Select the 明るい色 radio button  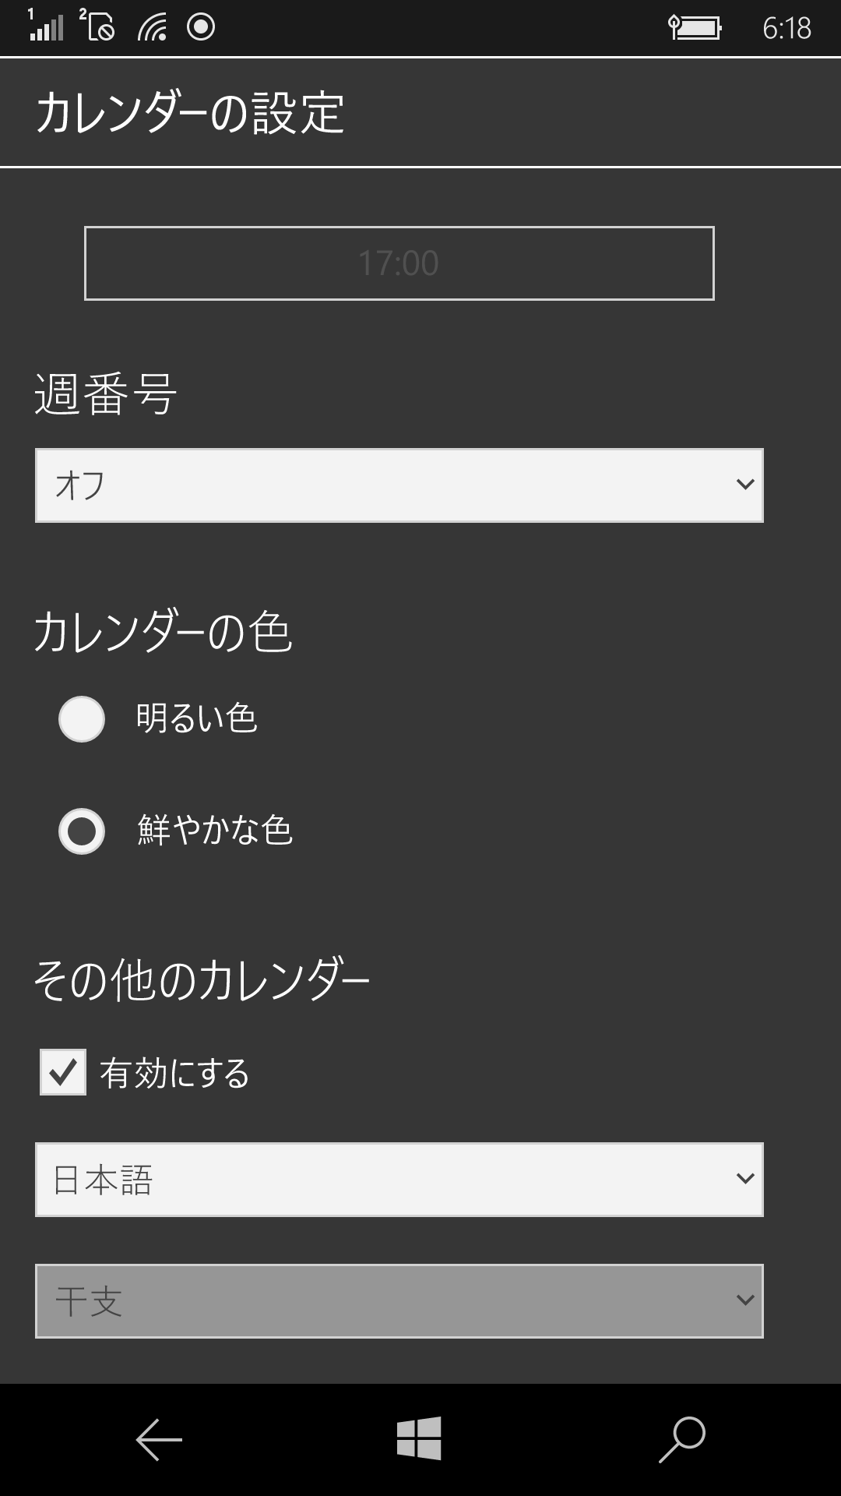click(81, 721)
